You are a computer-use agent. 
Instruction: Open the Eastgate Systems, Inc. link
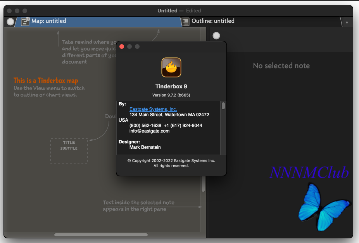[x=153, y=109]
